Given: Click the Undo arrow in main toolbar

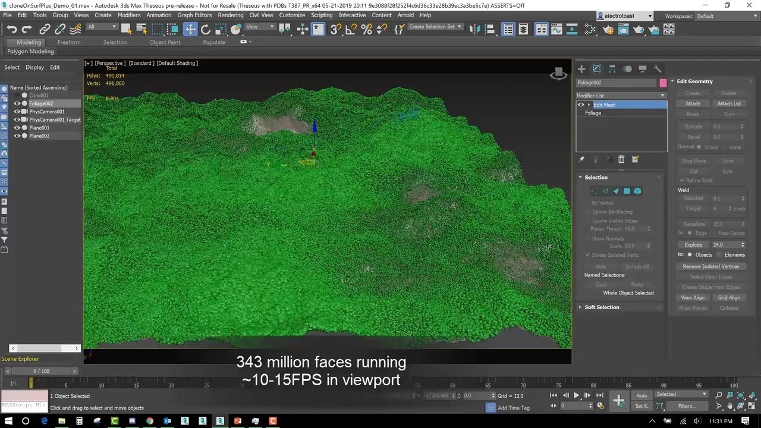Looking at the screenshot, I should [11, 29].
